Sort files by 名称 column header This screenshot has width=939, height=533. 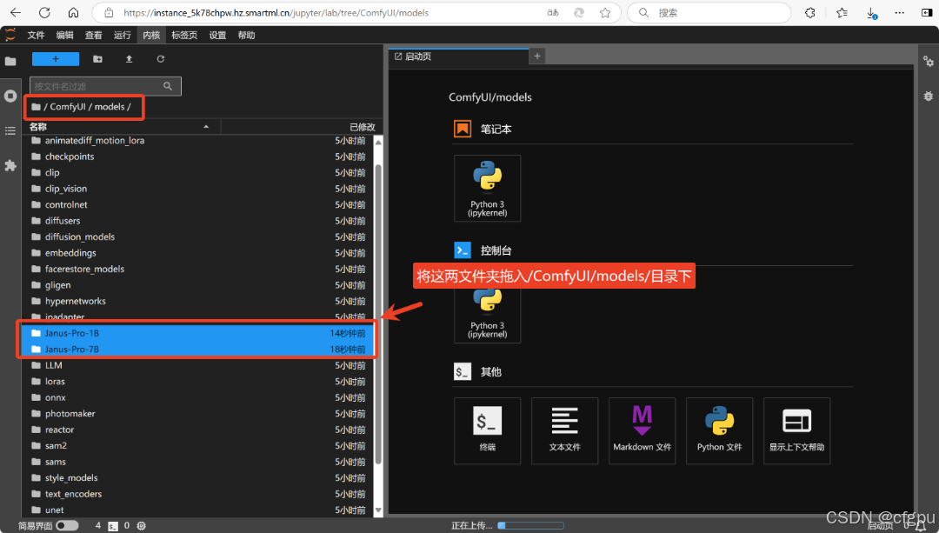[x=120, y=126]
